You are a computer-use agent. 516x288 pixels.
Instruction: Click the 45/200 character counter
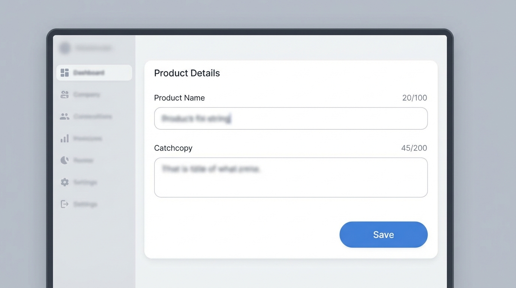click(414, 148)
